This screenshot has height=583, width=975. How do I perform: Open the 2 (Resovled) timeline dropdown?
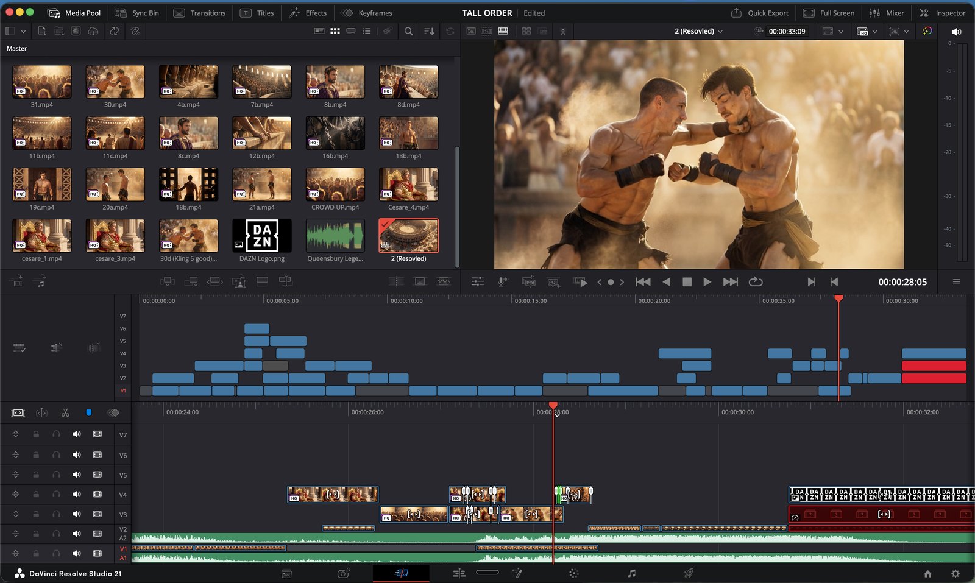point(699,31)
